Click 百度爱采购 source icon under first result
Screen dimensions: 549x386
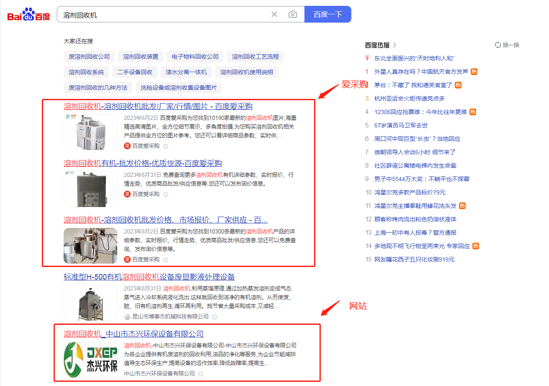[x=127, y=146]
